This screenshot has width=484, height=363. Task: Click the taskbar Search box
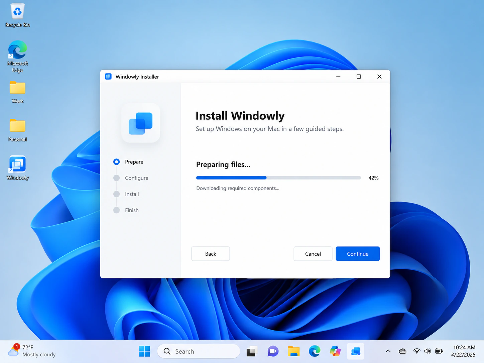tap(199, 351)
